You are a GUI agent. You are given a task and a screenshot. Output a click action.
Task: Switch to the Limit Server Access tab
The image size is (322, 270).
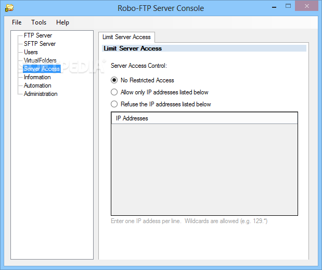point(126,37)
